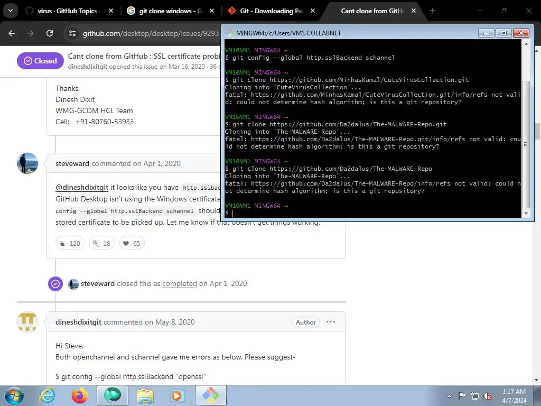Click the purple Closed issue badge
Image resolution: width=541 pixels, height=406 pixels.
pos(40,61)
